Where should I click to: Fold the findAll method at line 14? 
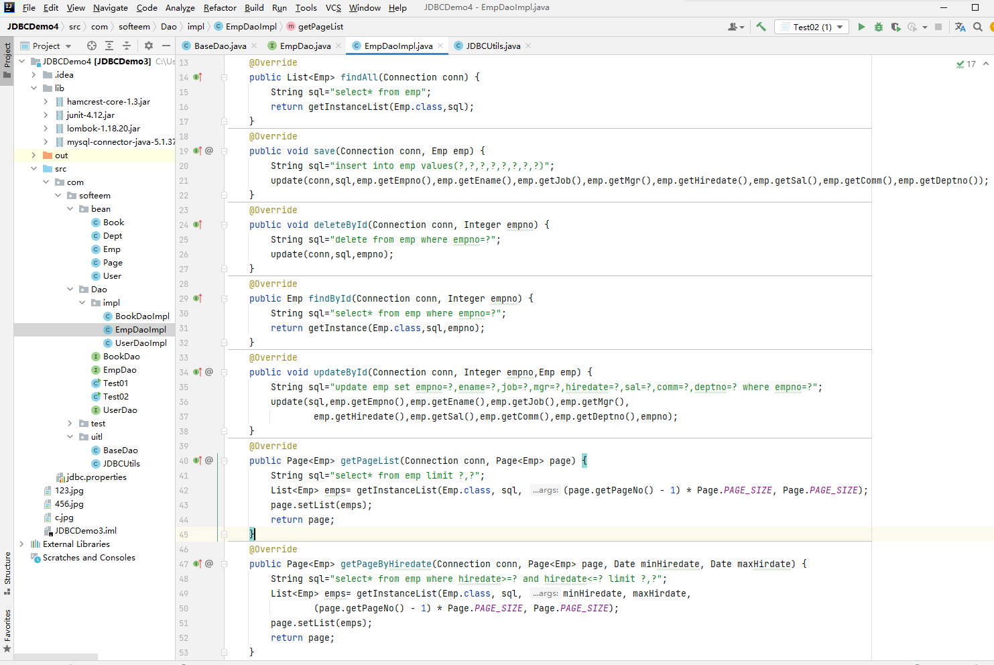pos(224,77)
